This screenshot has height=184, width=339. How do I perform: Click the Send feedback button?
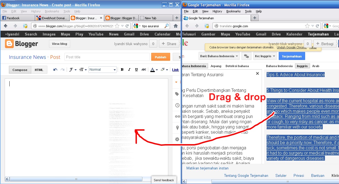tap(164, 180)
